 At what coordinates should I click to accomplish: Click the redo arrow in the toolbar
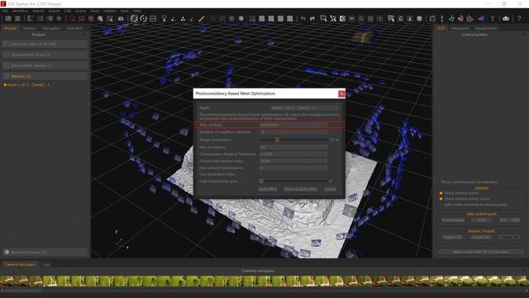click(312, 18)
